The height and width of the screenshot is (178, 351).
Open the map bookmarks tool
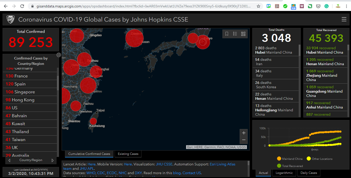pos(227,34)
